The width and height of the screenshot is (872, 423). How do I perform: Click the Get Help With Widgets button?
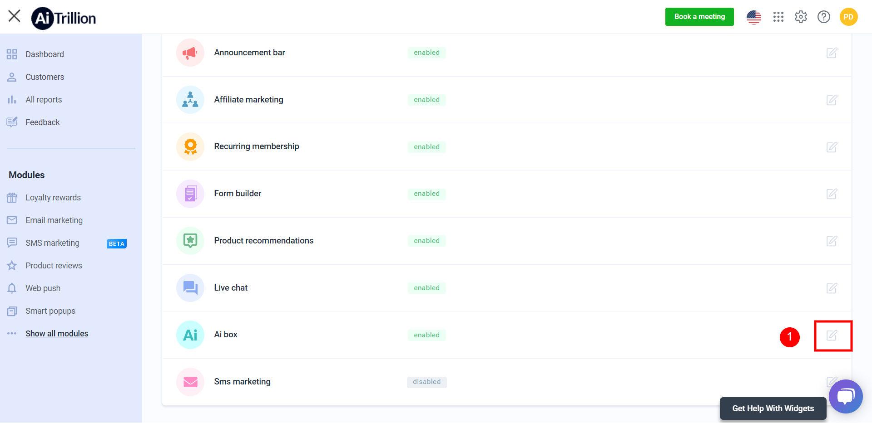point(773,408)
